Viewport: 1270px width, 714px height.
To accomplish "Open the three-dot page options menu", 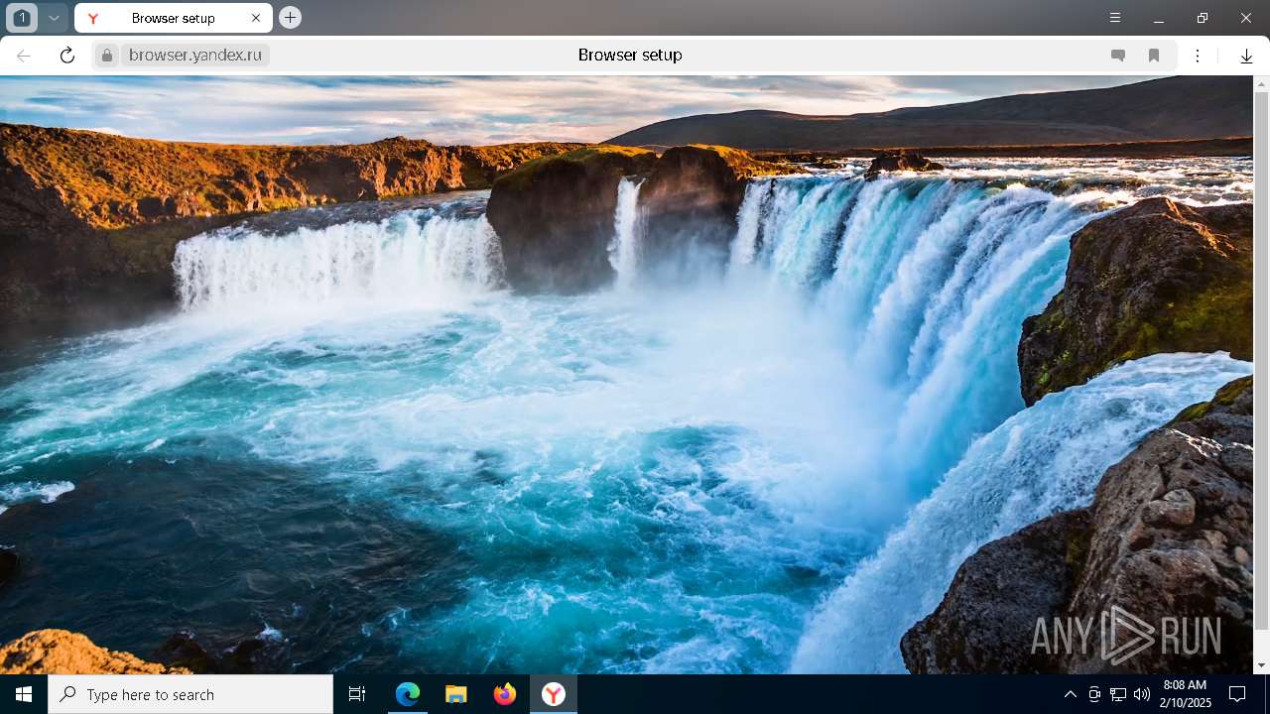I will pyautogui.click(x=1198, y=56).
